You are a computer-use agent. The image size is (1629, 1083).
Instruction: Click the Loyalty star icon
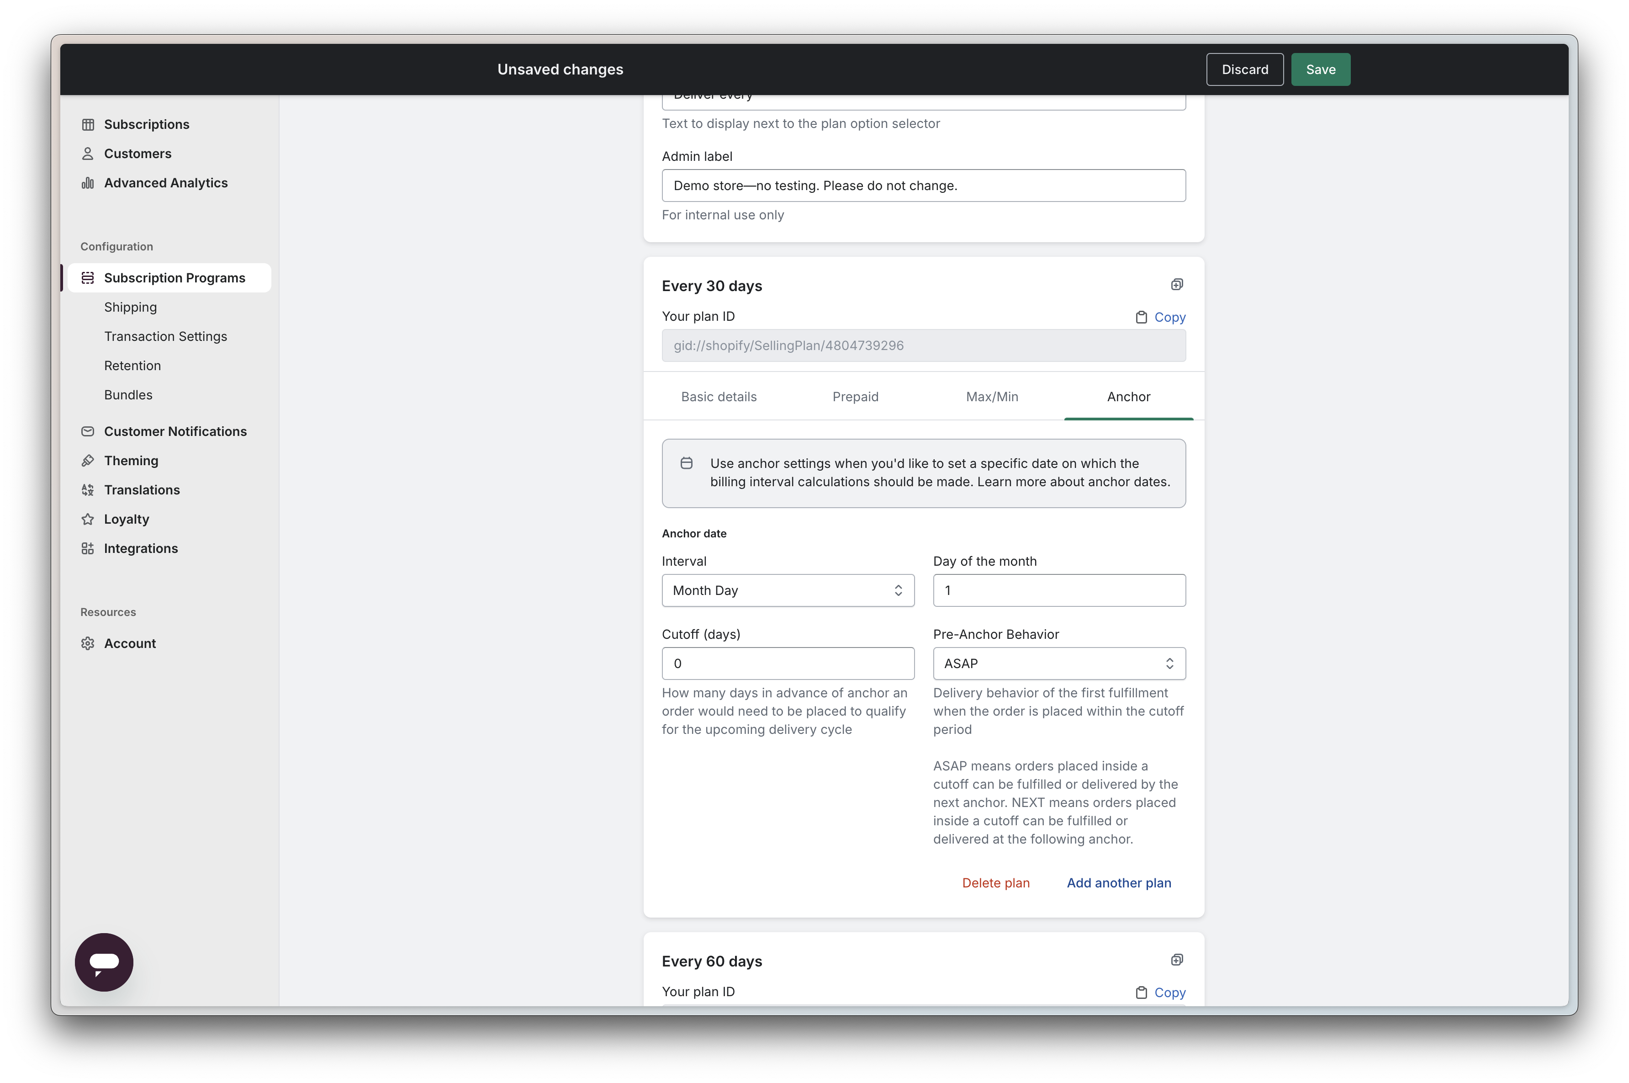88,520
